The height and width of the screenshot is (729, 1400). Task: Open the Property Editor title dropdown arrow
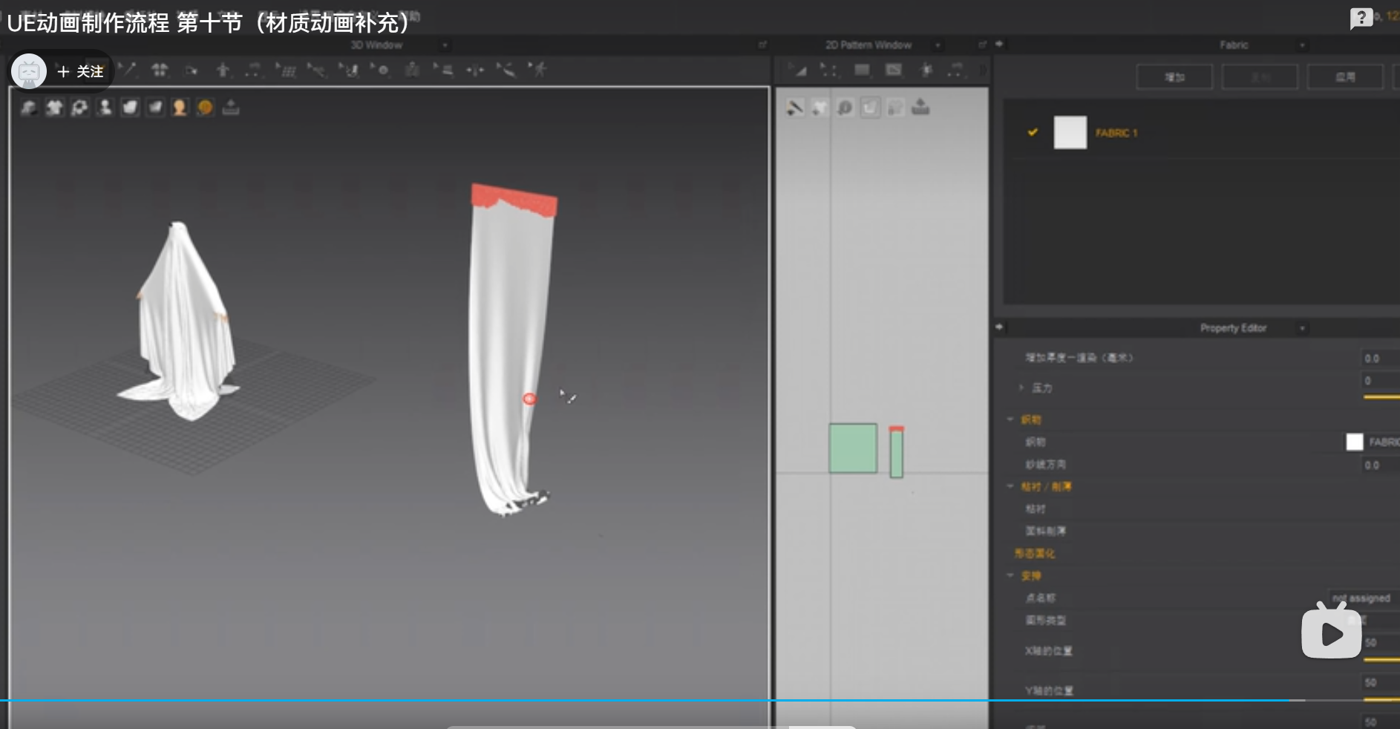click(1302, 328)
